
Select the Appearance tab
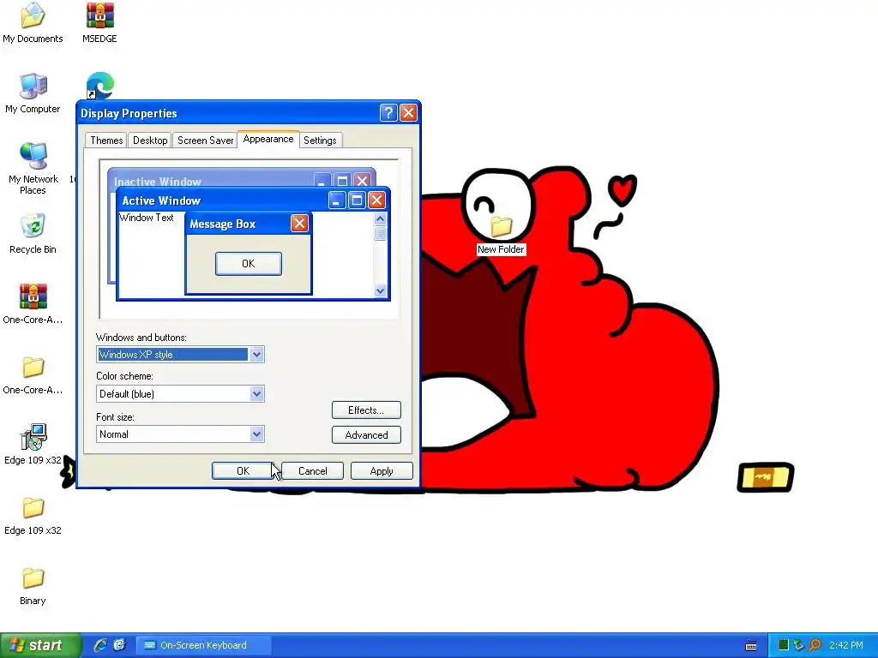[268, 140]
